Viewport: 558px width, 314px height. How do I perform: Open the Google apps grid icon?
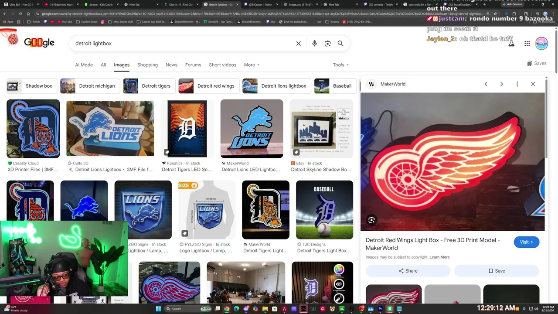point(527,43)
